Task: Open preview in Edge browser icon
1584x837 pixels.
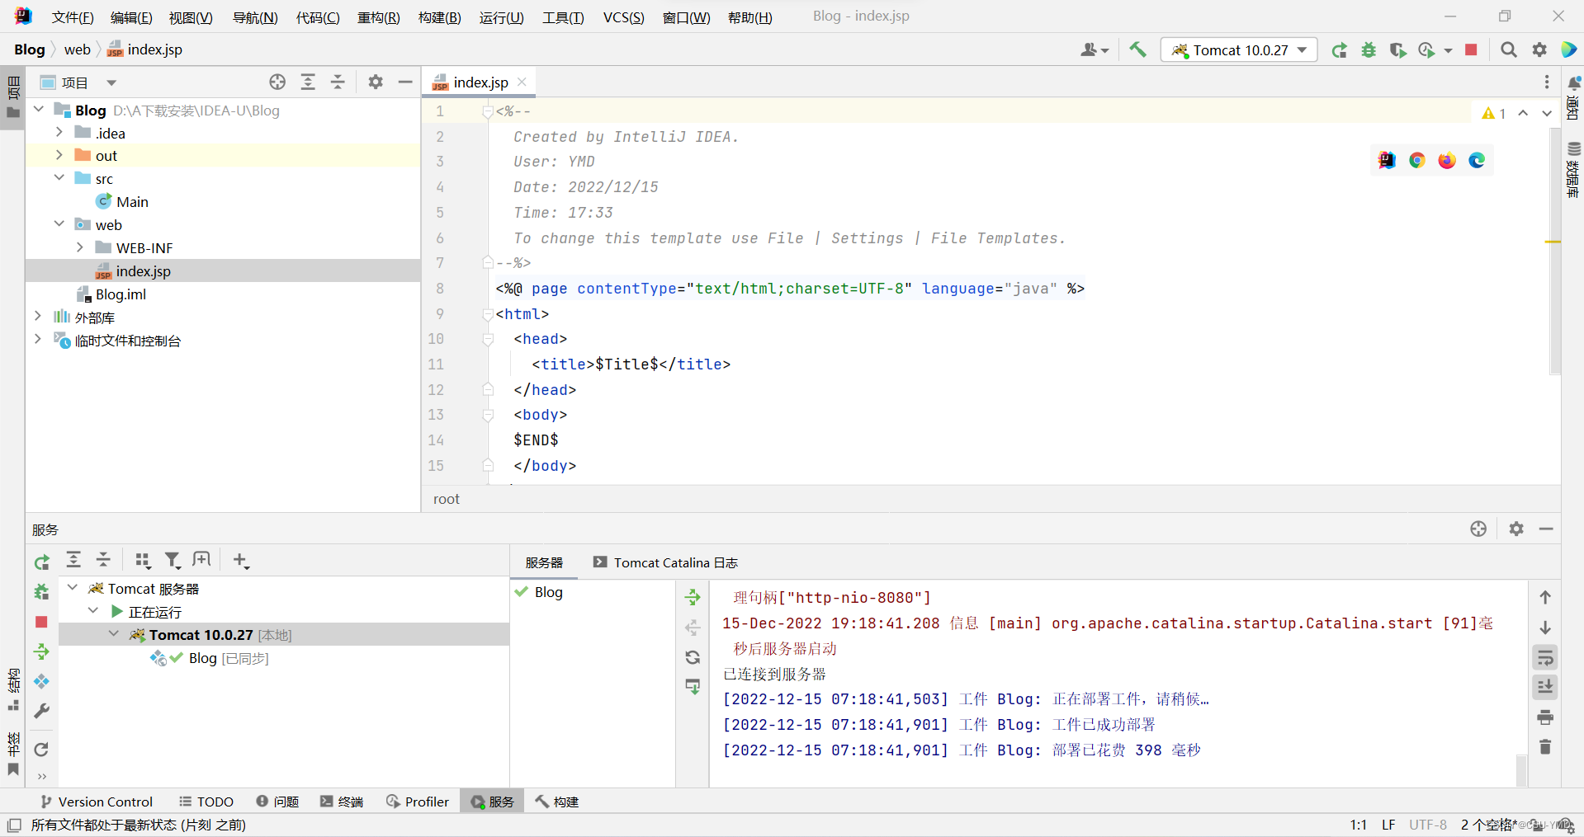Action: 1477,160
